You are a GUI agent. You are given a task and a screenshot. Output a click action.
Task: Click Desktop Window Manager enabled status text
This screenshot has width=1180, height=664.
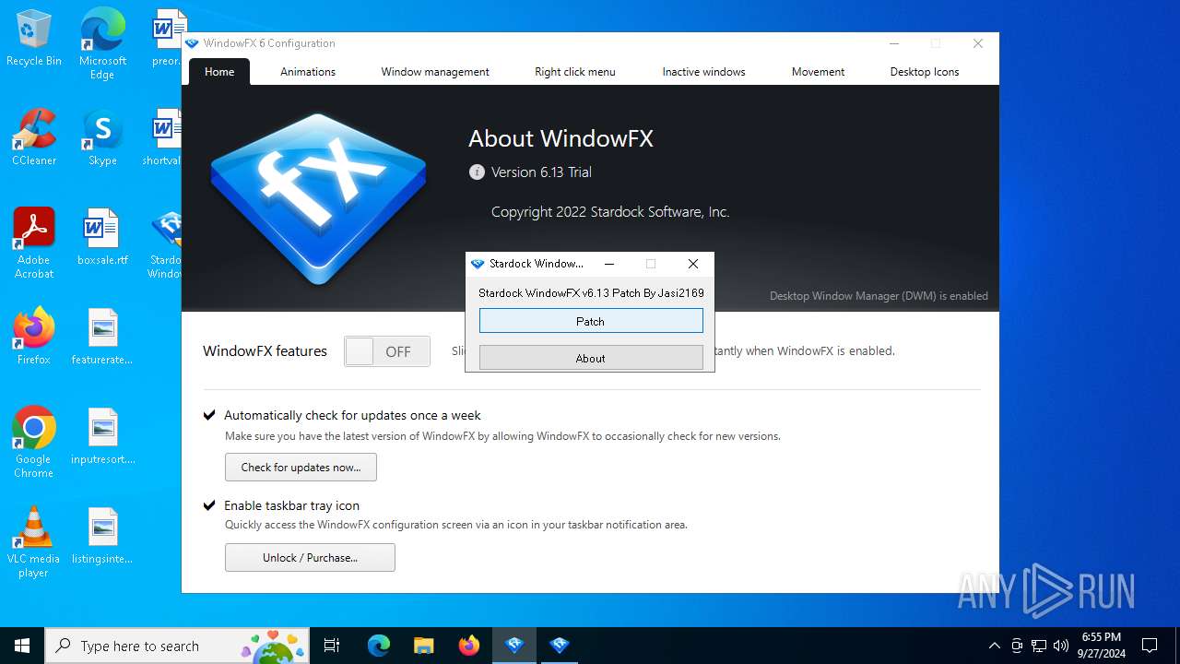pos(879,296)
